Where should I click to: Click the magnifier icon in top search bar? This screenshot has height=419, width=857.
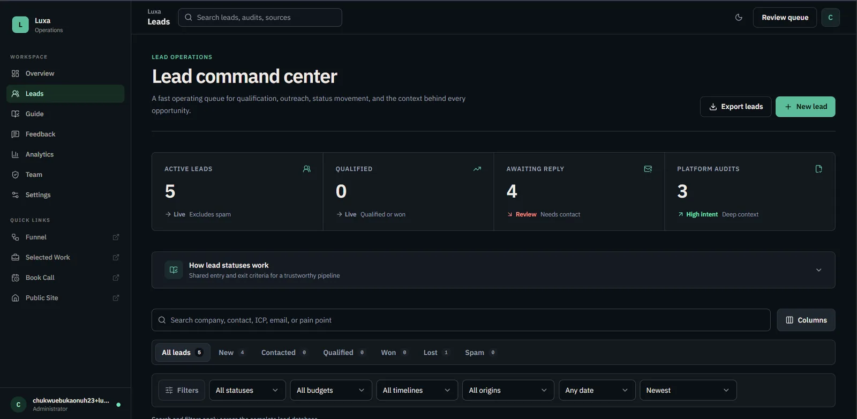point(189,17)
